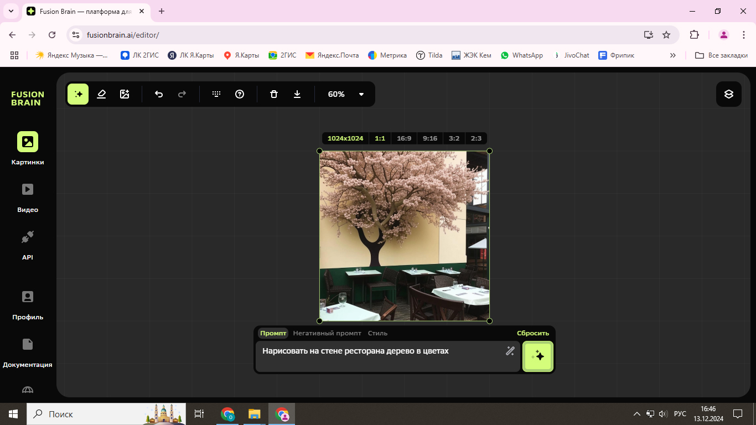Image resolution: width=756 pixels, height=425 pixels.
Task: Open Документация page
Action: 28,352
